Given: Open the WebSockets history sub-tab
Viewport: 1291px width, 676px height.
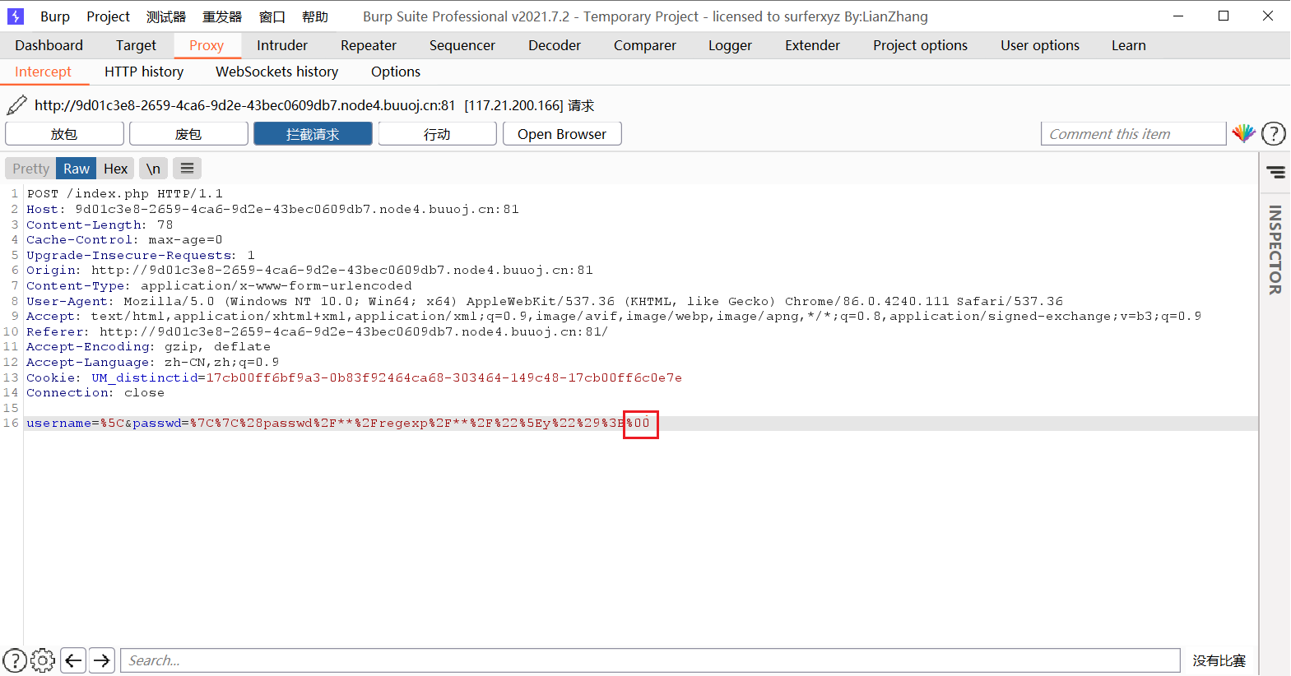Looking at the screenshot, I should (x=277, y=72).
